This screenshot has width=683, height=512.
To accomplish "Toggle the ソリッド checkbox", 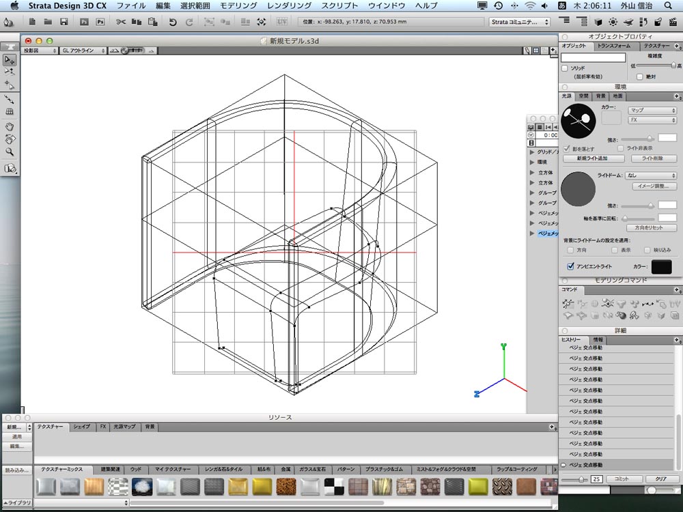I will coord(565,68).
